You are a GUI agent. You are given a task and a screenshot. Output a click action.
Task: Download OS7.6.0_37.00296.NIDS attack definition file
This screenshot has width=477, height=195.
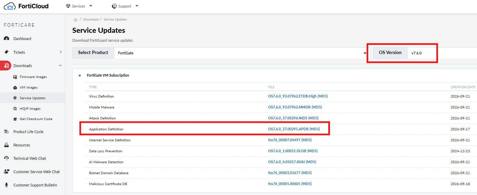(x=293, y=118)
